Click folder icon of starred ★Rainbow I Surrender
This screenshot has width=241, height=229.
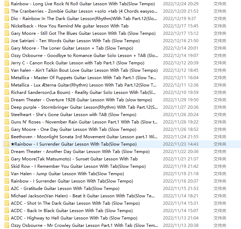coord(7,144)
